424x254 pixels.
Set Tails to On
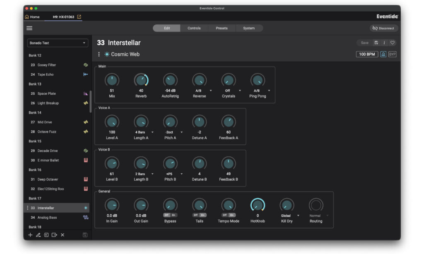coord(203,215)
